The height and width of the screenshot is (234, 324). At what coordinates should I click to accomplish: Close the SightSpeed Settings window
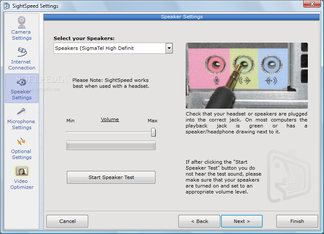(312, 4)
